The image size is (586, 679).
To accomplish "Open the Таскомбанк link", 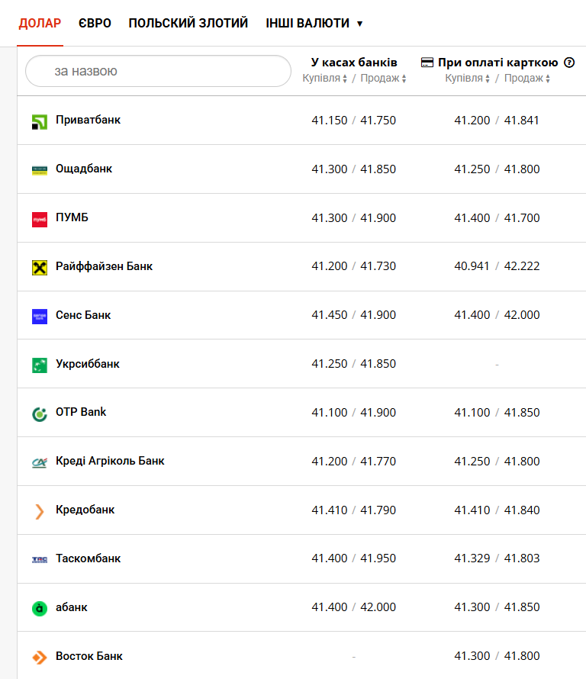I will 88,558.
